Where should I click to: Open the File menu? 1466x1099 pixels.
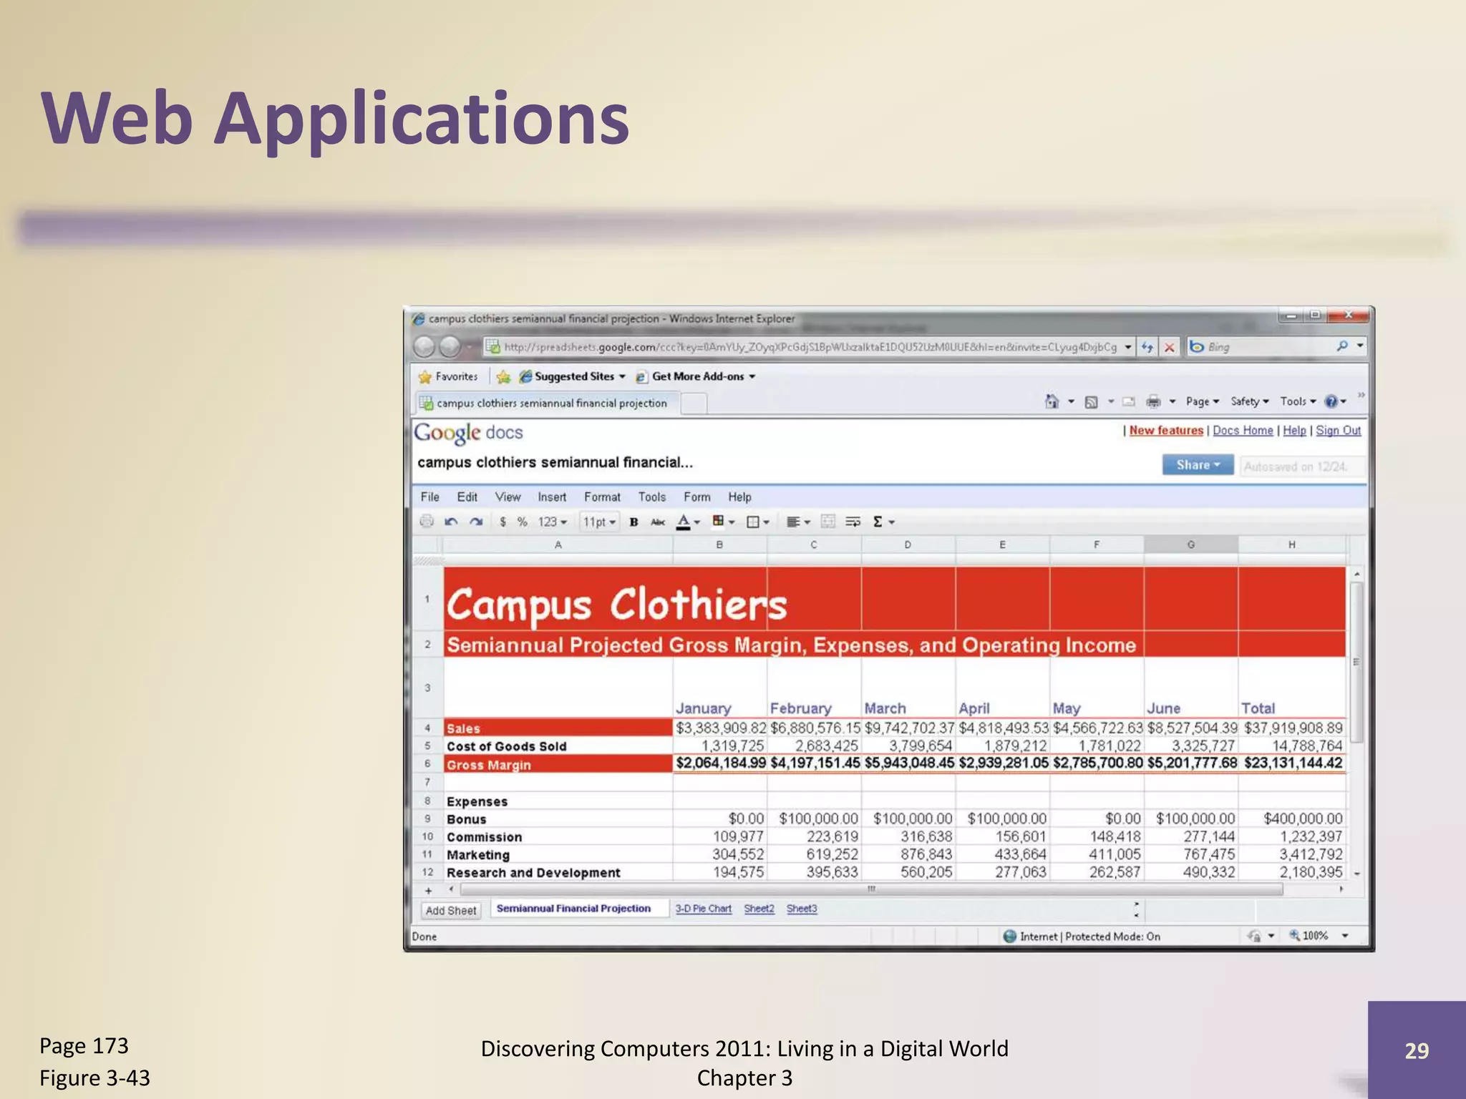coord(430,497)
